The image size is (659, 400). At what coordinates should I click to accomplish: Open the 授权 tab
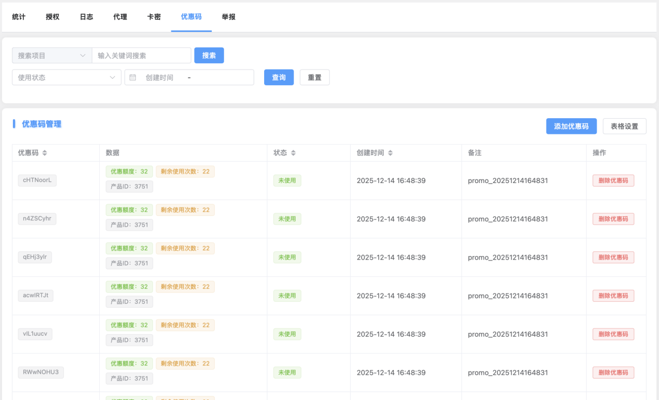point(53,17)
